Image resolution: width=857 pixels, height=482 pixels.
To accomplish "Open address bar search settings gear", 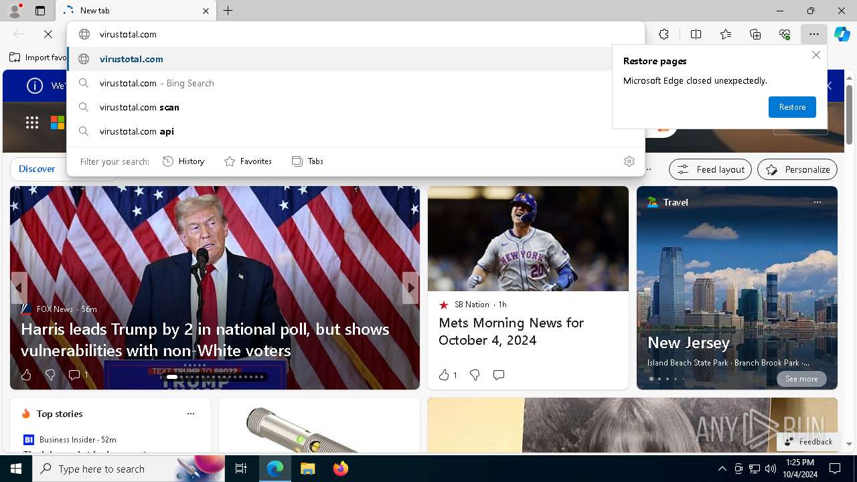I will tap(629, 161).
